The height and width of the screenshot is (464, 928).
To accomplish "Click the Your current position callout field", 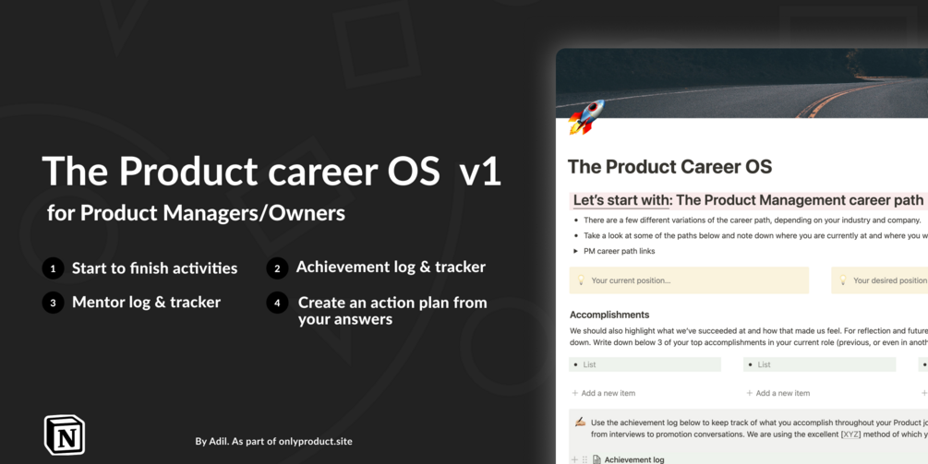I will pos(688,280).
